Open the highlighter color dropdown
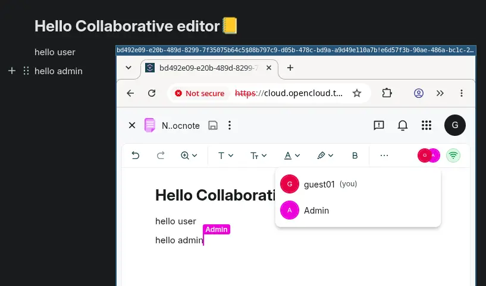Image resolution: width=486 pixels, height=286 pixels. coord(325,155)
